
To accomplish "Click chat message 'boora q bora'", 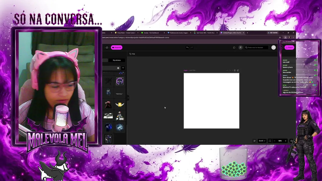I will [288, 67].
